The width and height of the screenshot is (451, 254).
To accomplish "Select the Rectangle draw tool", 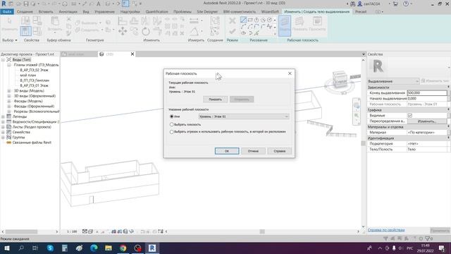I will tap(250, 20).
